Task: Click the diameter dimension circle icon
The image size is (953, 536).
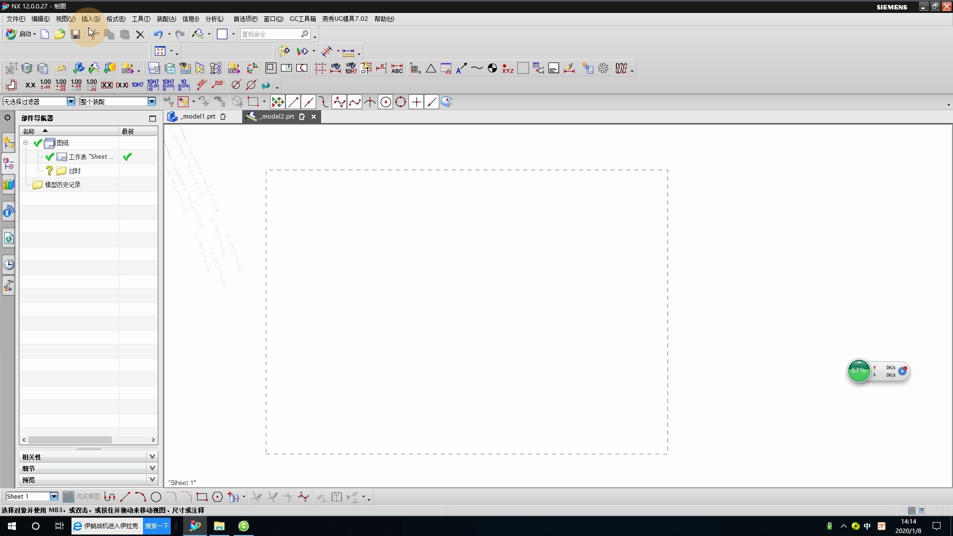Action: (236, 85)
